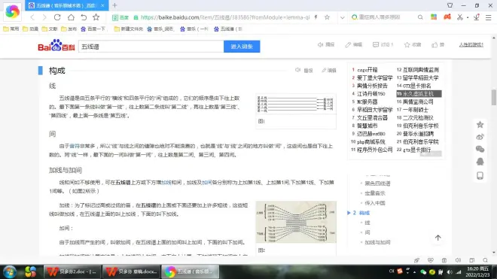Open the ledger lines figure 图2 thumbnail
The width and height of the screenshot is (497, 279).
pyautogui.click(x=296, y=222)
